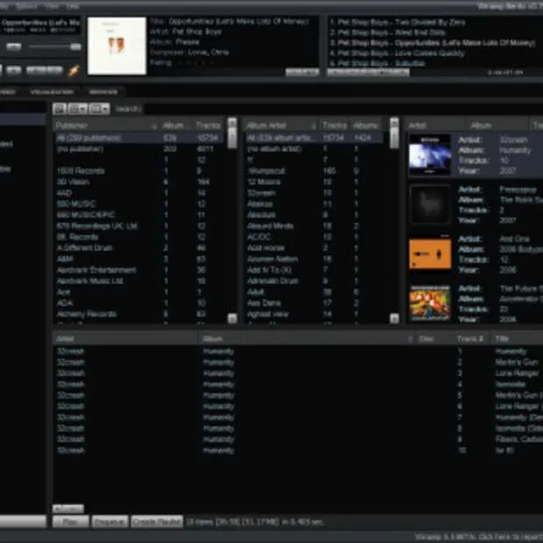Open the first view dropdown next to Search
The image size is (543, 543).
click(x=78, y=109)
